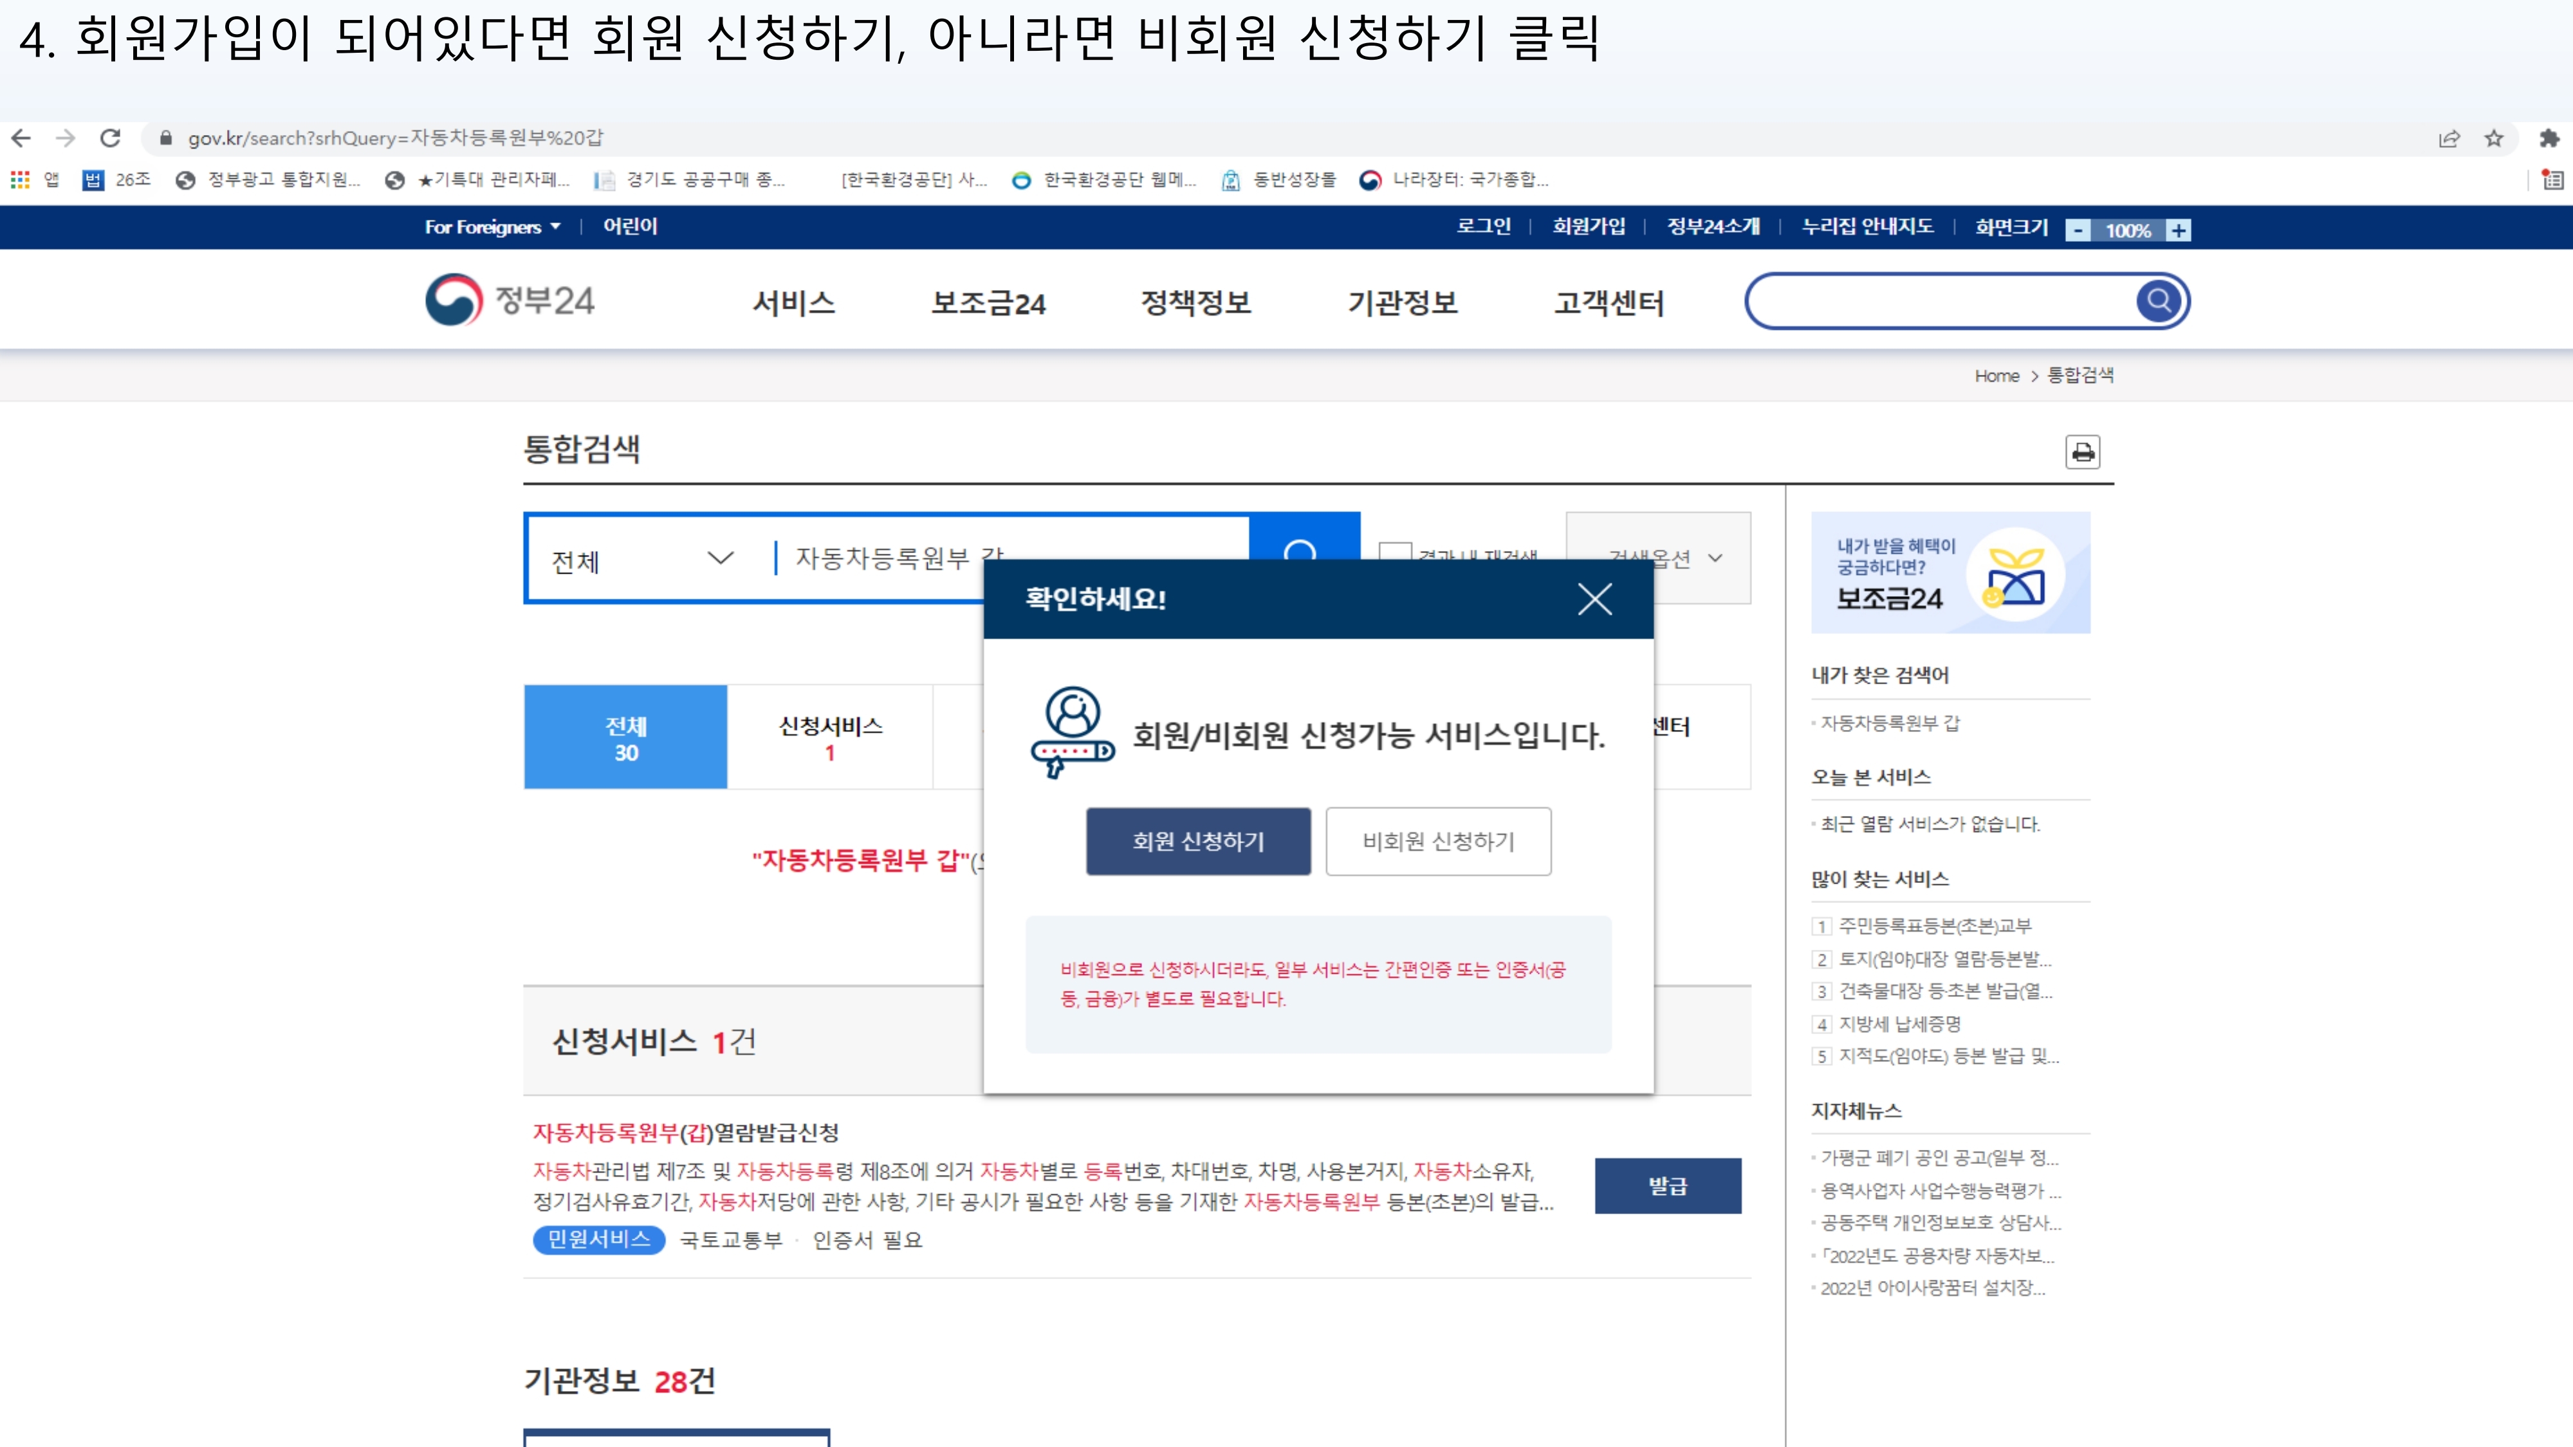Decrease screen size with minus button
This screenshot has height=1447, width=2573.
2078,231
